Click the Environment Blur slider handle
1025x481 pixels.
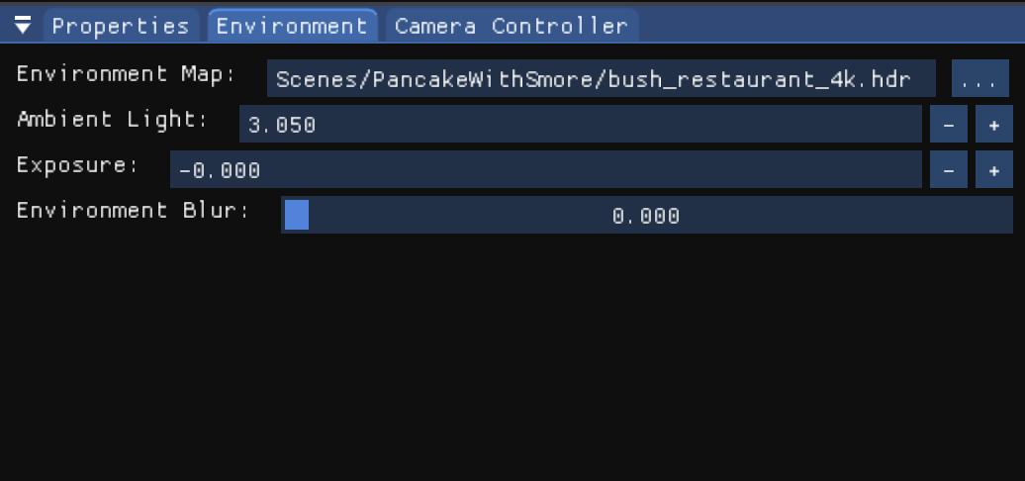point(296,215)
